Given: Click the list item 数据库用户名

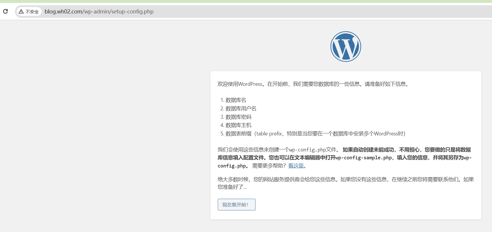Looking at the screenshot, I should [241, 109].
